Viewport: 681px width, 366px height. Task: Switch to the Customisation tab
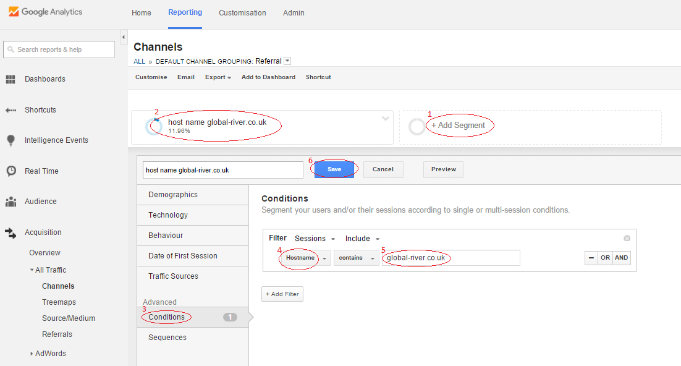coord(242,13)
